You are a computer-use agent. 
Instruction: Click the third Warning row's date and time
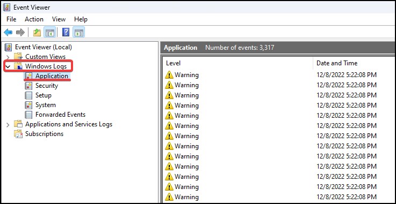click(347, 95)
